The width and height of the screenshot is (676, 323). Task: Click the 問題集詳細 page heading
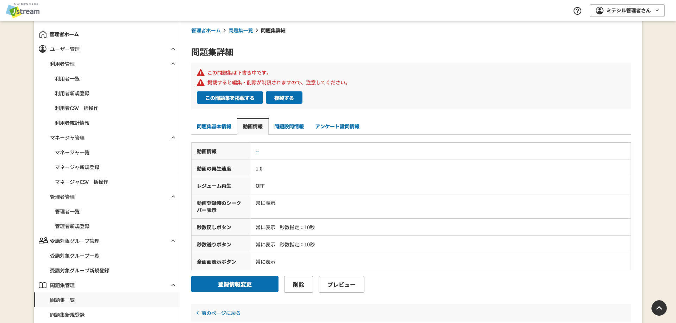[212, 52]
